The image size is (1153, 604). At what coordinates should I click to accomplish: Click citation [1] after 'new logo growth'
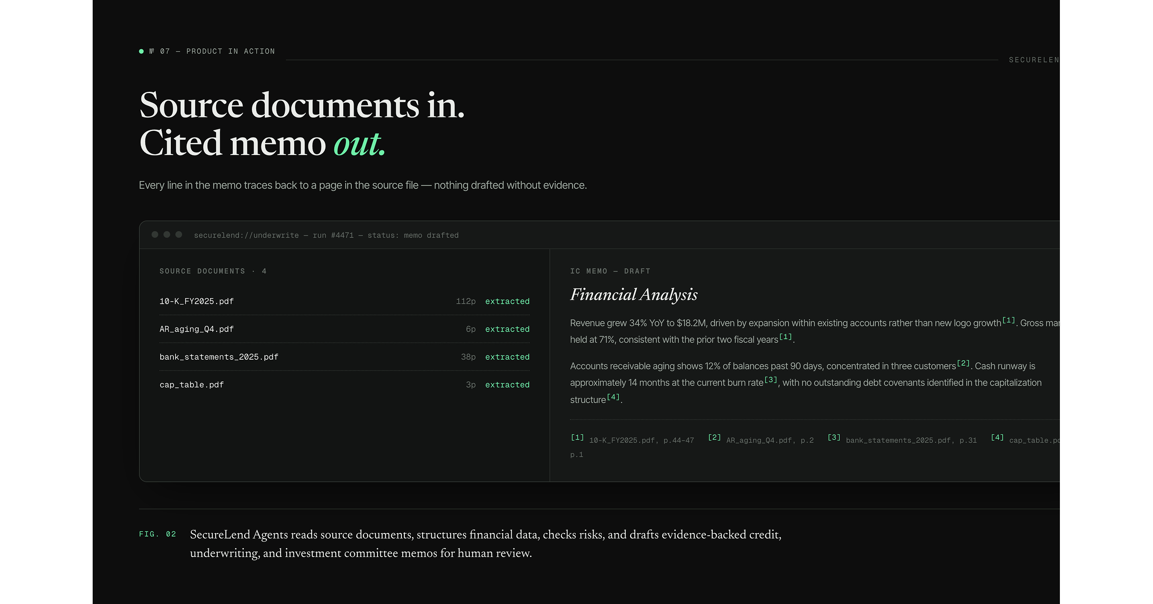1008,320
